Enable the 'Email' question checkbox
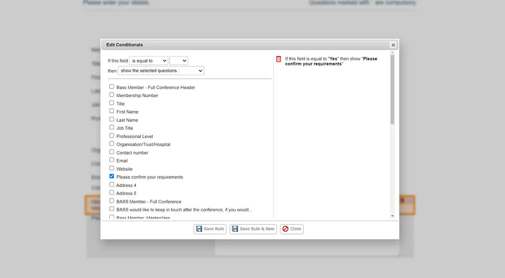 112,159
